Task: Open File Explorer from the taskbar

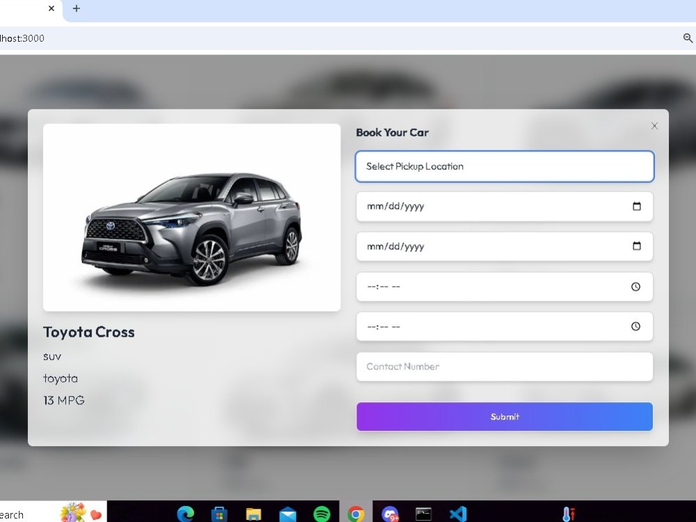Action: click(253, 514)
